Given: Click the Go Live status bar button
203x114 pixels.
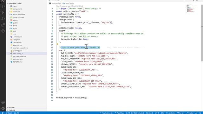Looking at the screenshot, I should click(x=181, y=113).
